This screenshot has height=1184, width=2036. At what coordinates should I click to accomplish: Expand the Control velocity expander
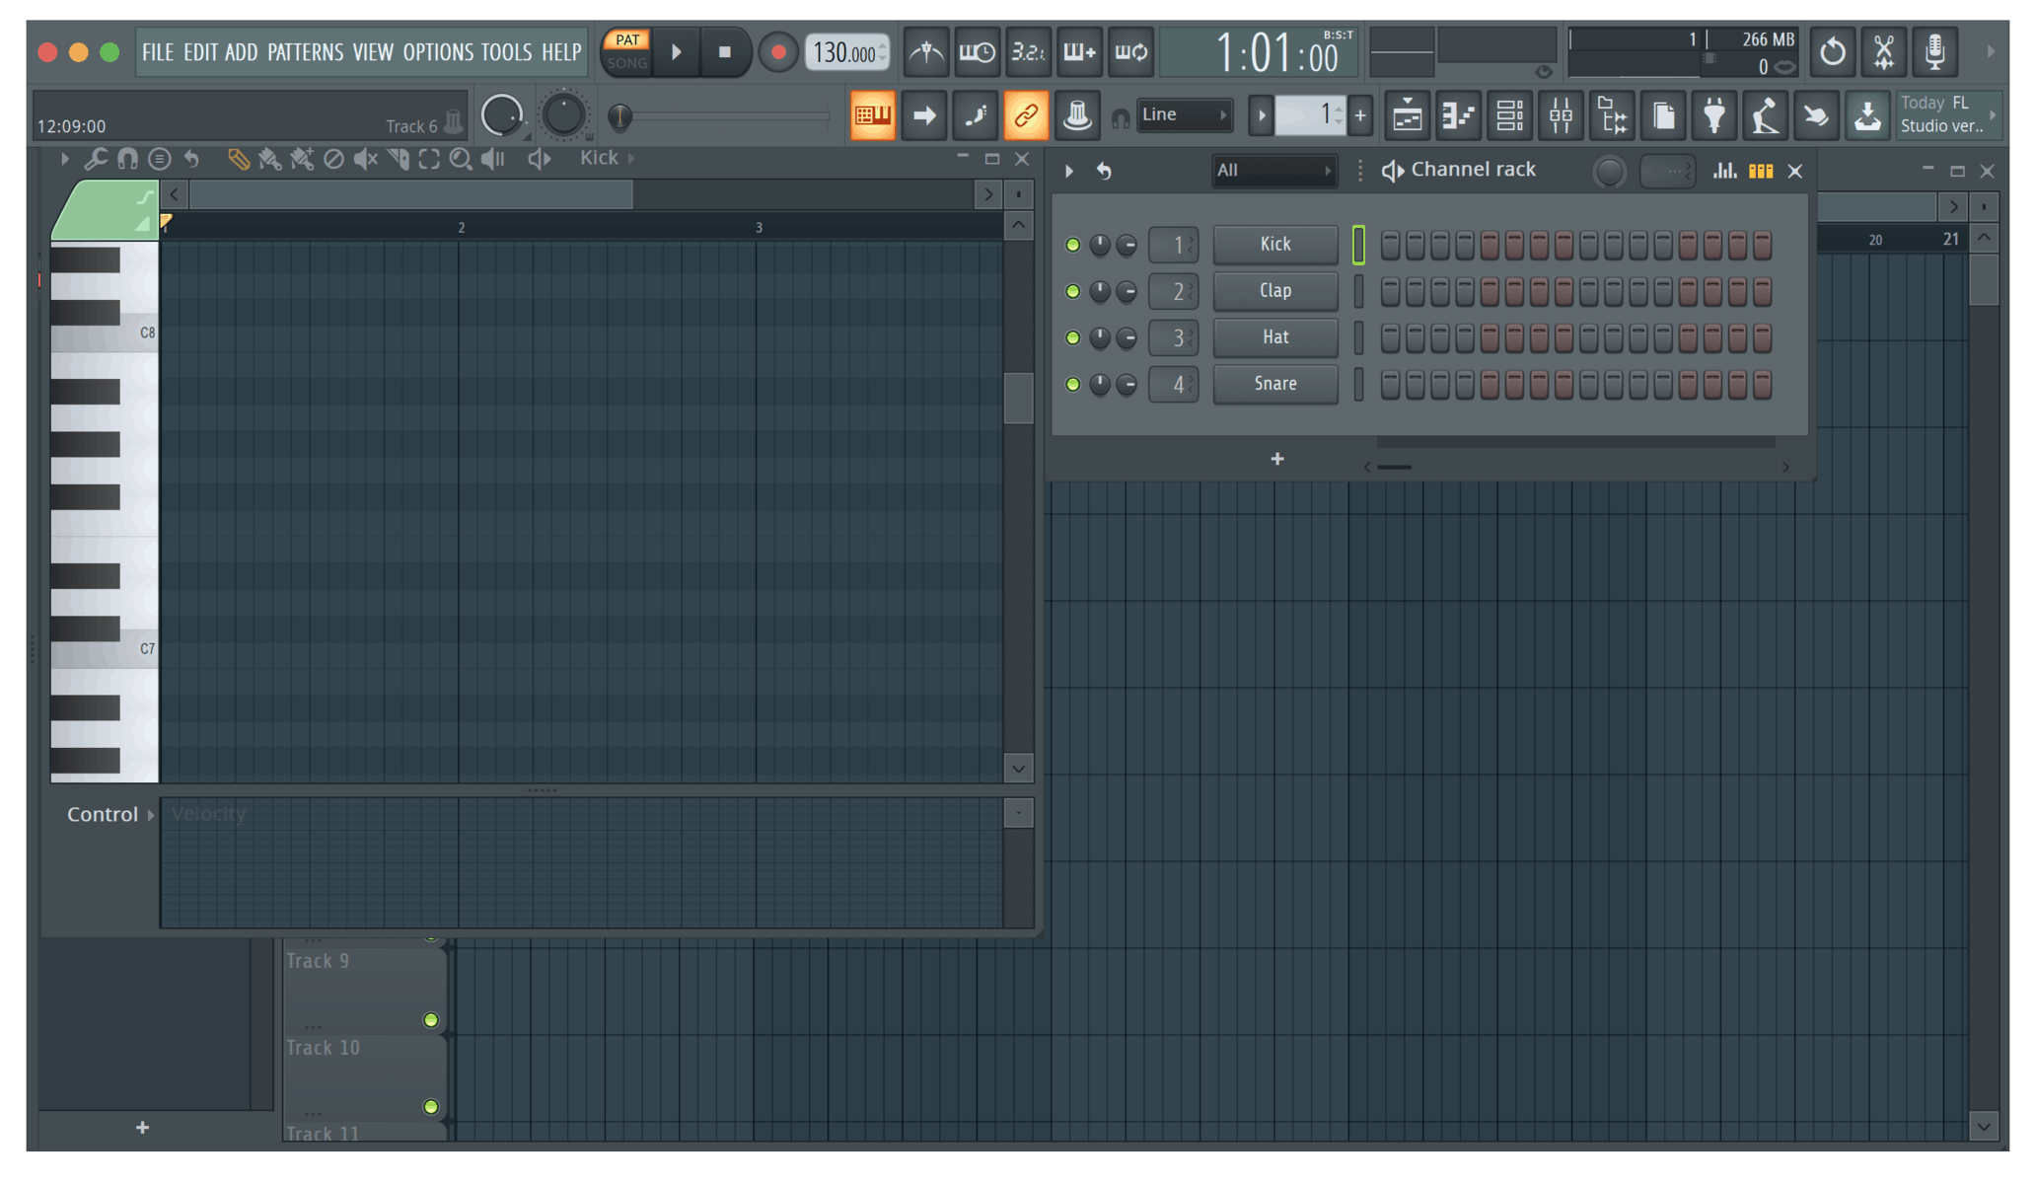(x=151, y=812)
